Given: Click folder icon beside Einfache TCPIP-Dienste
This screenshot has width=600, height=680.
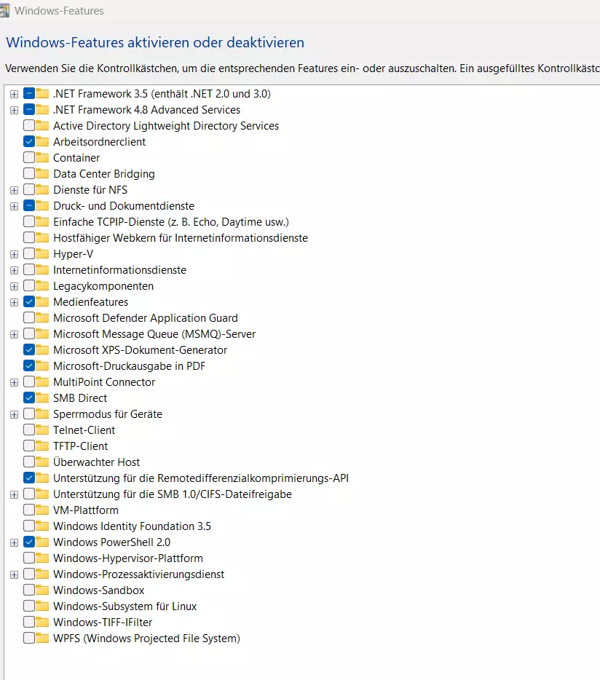Looking at the screenshot, I should (x=42, y=221).
